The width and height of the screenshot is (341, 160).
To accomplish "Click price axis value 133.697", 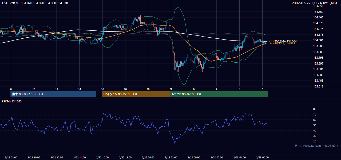I will coord(318,63).
